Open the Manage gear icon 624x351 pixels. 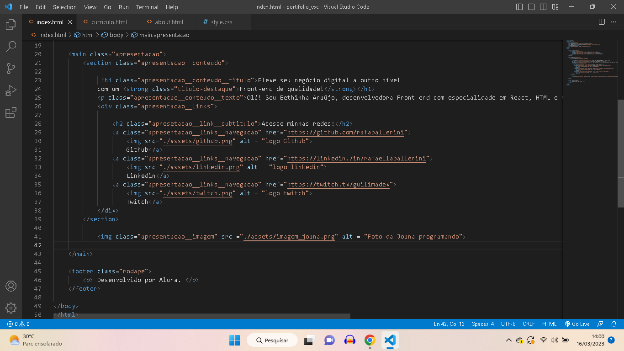[x=11, y=308]
